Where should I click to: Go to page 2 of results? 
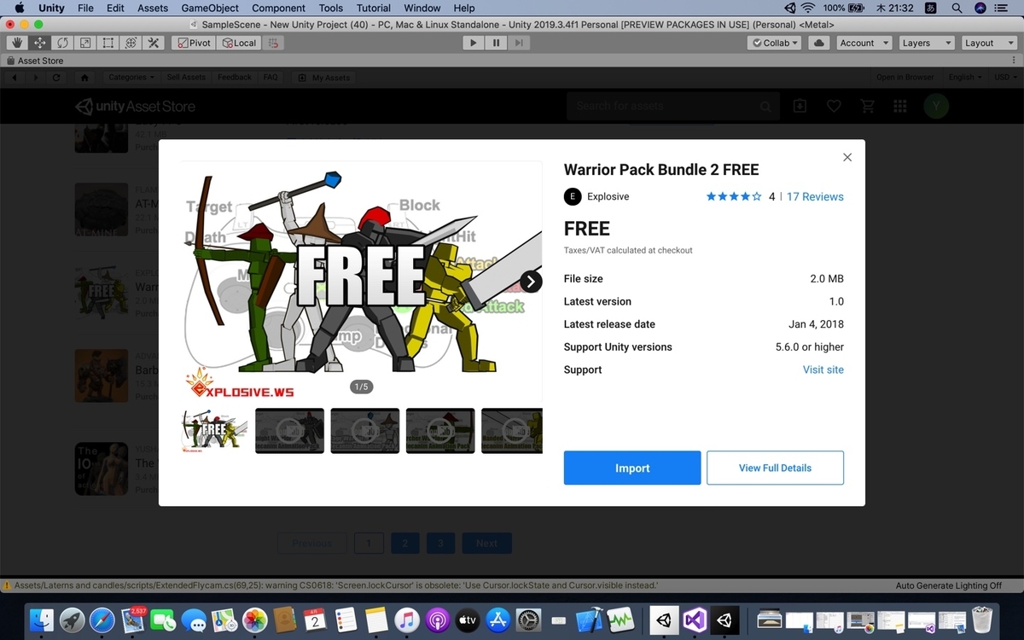[405, 543]
